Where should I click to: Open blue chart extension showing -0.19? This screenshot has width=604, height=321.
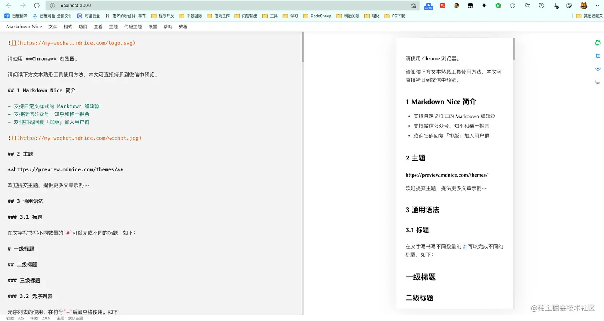[428, 6]
